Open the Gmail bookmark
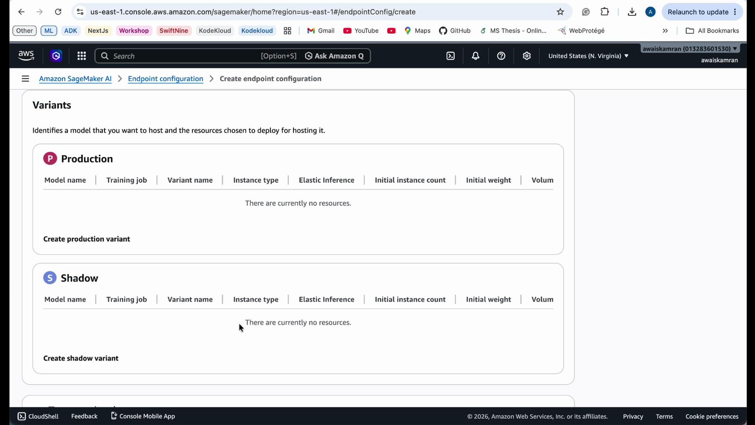Viewport: 755px width, 425px height. pos(321,31)
